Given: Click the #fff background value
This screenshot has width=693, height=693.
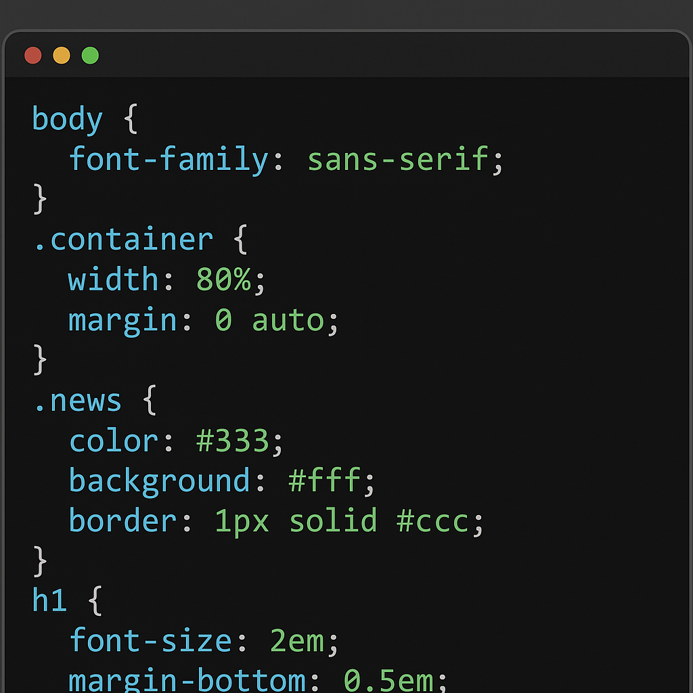Looking at the screenshot, I should click(x=325, y=480).
